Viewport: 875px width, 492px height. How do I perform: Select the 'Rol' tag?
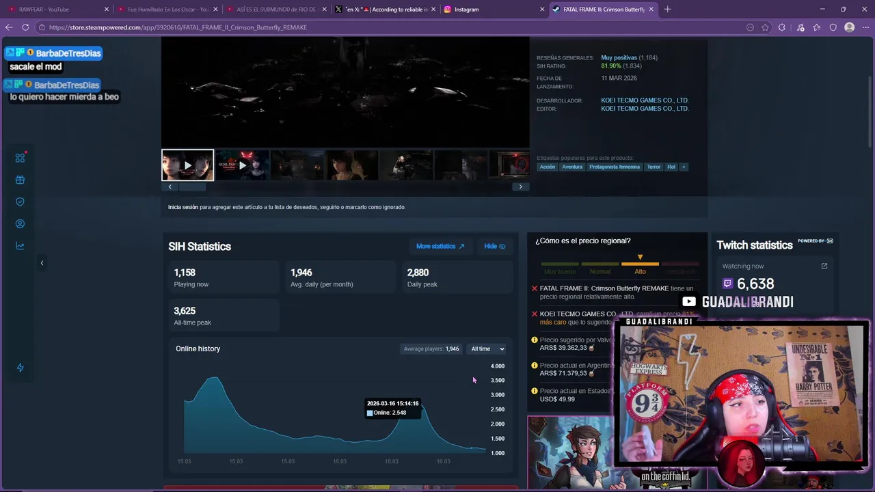[671, 167]
